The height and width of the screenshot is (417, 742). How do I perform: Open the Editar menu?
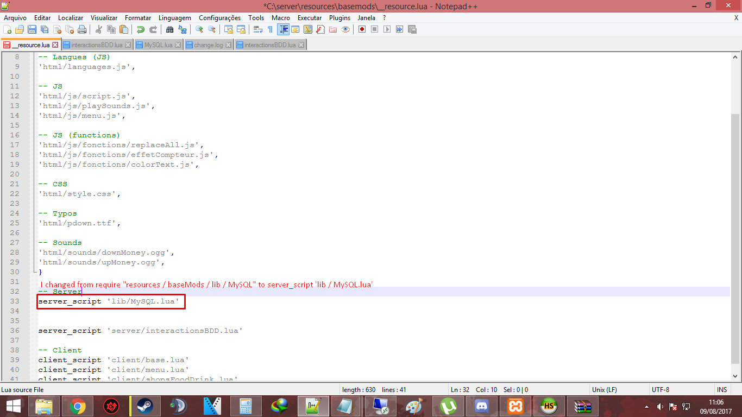click(x=42, y=18)
